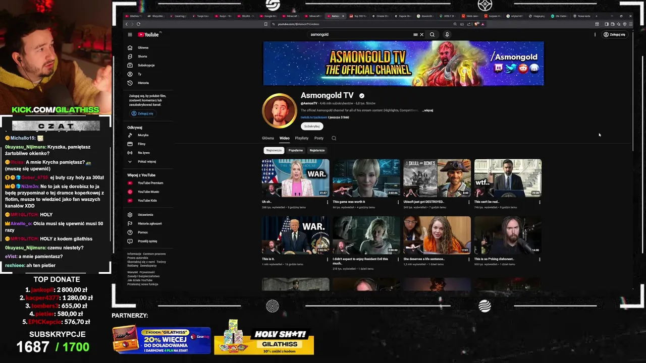Open options for the "Uh oh.." video

coord(327,202)
